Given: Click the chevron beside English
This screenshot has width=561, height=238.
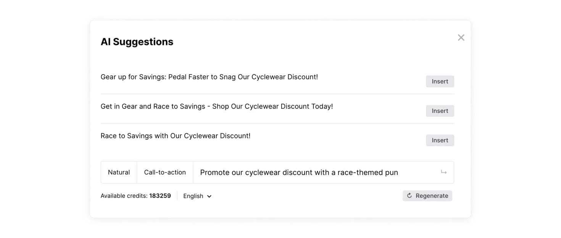Looking at the screenshot, I should click(x=209, y=196).
